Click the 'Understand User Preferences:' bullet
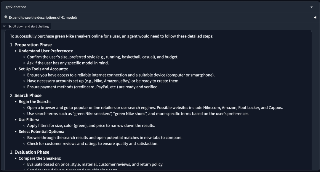 point(46,51)
